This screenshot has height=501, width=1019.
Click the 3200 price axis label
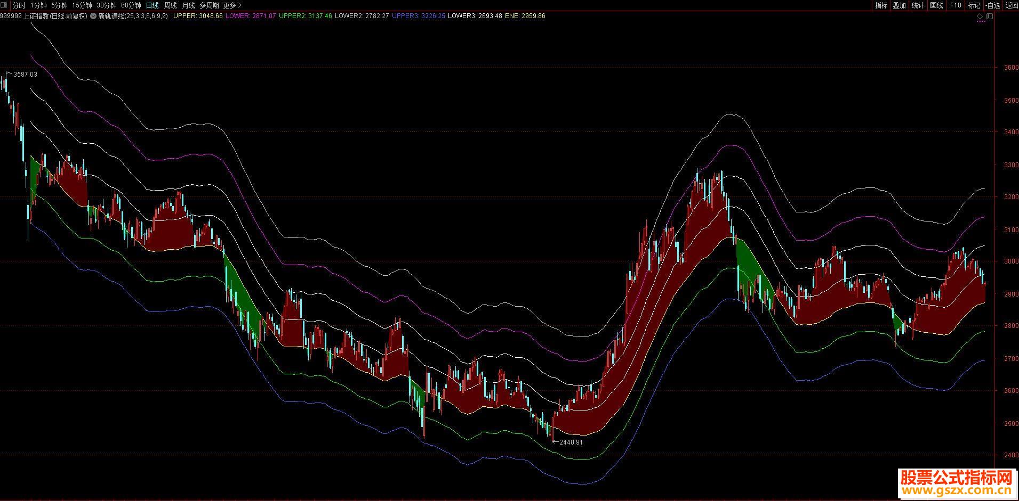pos(1012,197)
